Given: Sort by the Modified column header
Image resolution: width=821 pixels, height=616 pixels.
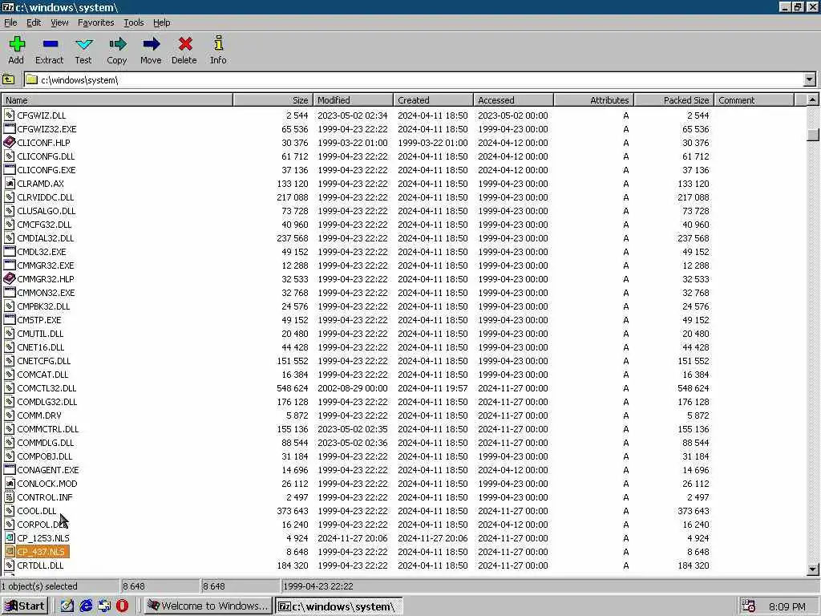Looking at the screenshot, I should (353, 100).
